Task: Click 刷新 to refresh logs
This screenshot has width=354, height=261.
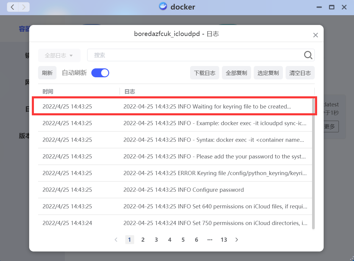Action: pyautogui.click(x=47, y=73)
